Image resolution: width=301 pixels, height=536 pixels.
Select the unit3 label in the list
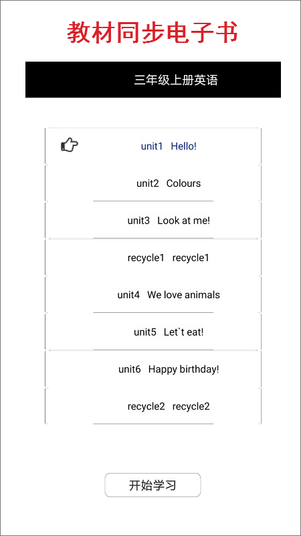(138, 220)
